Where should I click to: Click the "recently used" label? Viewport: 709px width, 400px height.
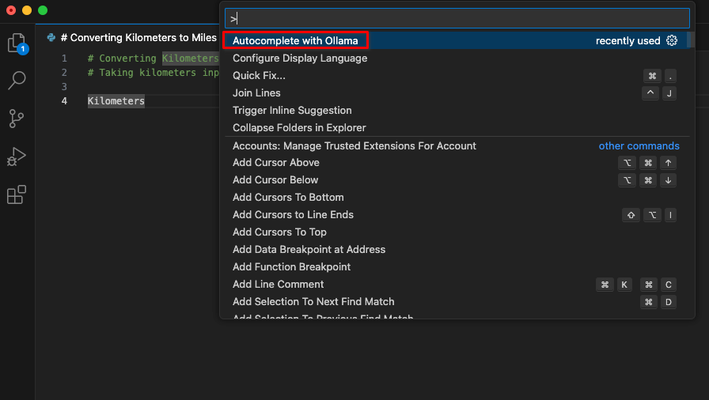[628, 40]
